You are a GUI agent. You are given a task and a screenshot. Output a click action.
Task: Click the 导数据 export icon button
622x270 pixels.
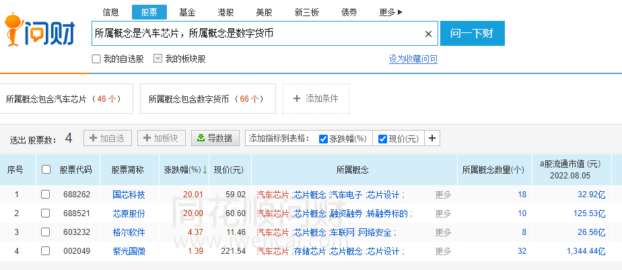[x=215, y=138]
